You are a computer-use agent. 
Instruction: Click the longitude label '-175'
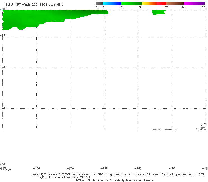36,169
